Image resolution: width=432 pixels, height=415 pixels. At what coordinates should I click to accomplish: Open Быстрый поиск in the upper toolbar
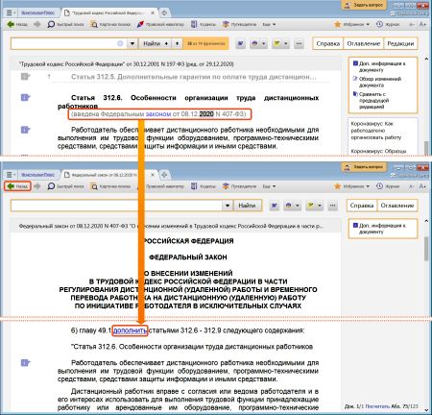(x=65, y=24)
